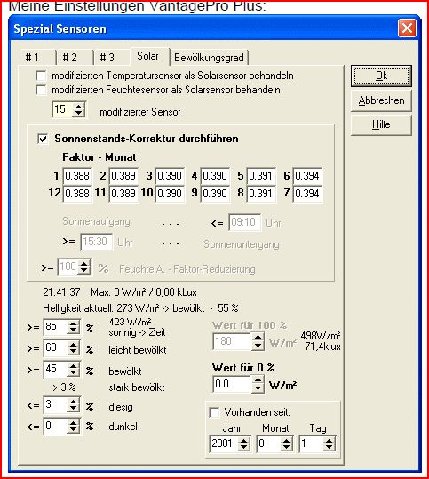Click month 7 factor field
Screen dimensions: 429x479
point(307,194)
